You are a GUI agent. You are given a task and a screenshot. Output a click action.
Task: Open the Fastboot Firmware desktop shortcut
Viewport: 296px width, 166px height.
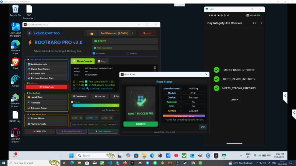[x=15, y=100]
